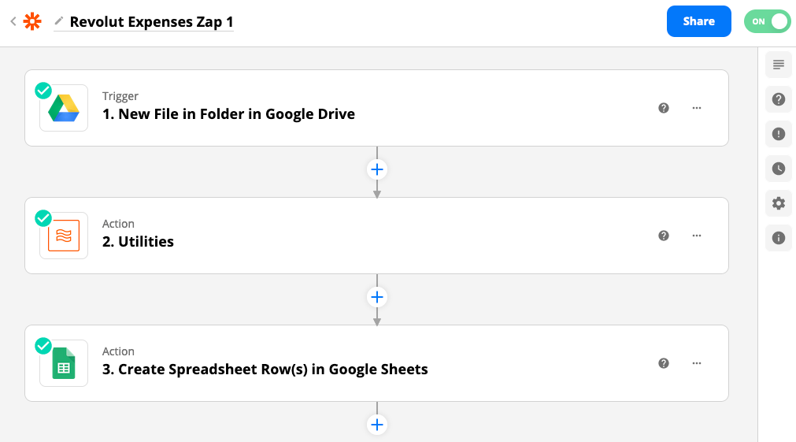The width and height of the screenshot is (796, 442).
Task: Open the outline notes sidebar icon
Action: click(778, 65)
